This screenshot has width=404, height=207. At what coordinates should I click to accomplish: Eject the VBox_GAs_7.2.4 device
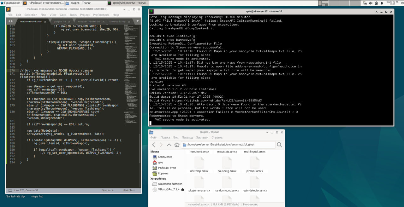(182, 190)
